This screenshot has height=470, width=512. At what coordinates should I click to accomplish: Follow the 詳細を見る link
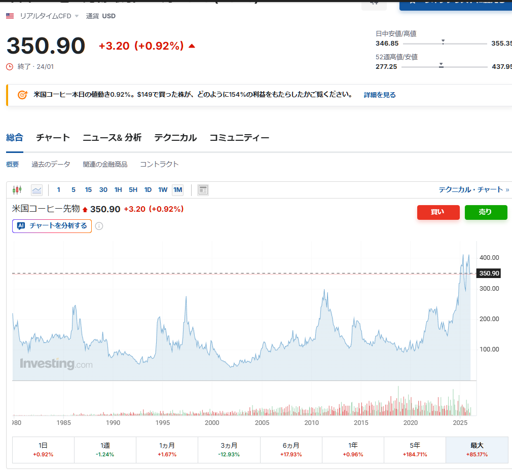pyautogui.click(x=379, y=95)
